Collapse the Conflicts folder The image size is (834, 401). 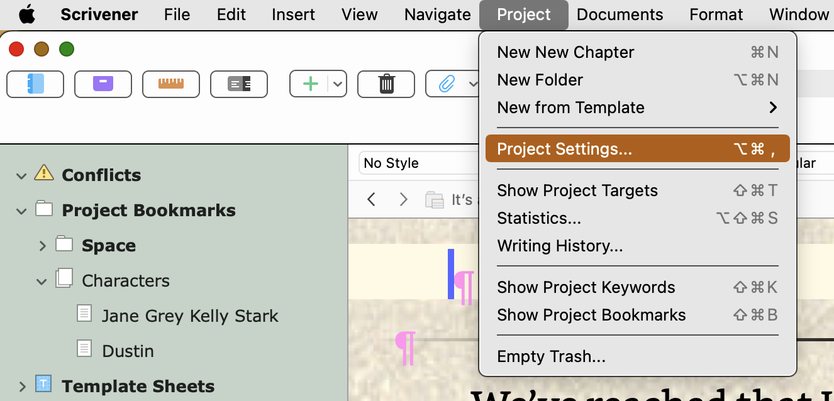[21, 175]
